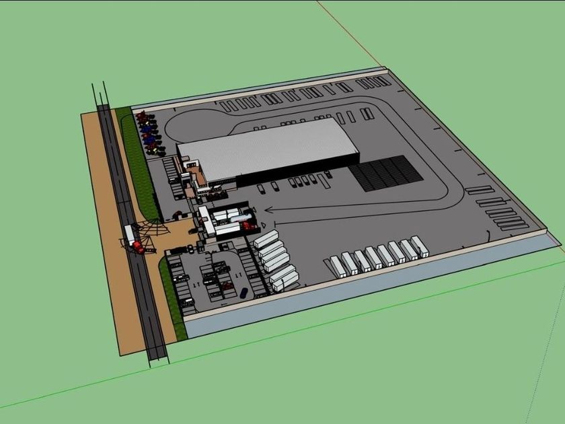
Task: Click the white trailer on the road
Action: pos(129,234)
